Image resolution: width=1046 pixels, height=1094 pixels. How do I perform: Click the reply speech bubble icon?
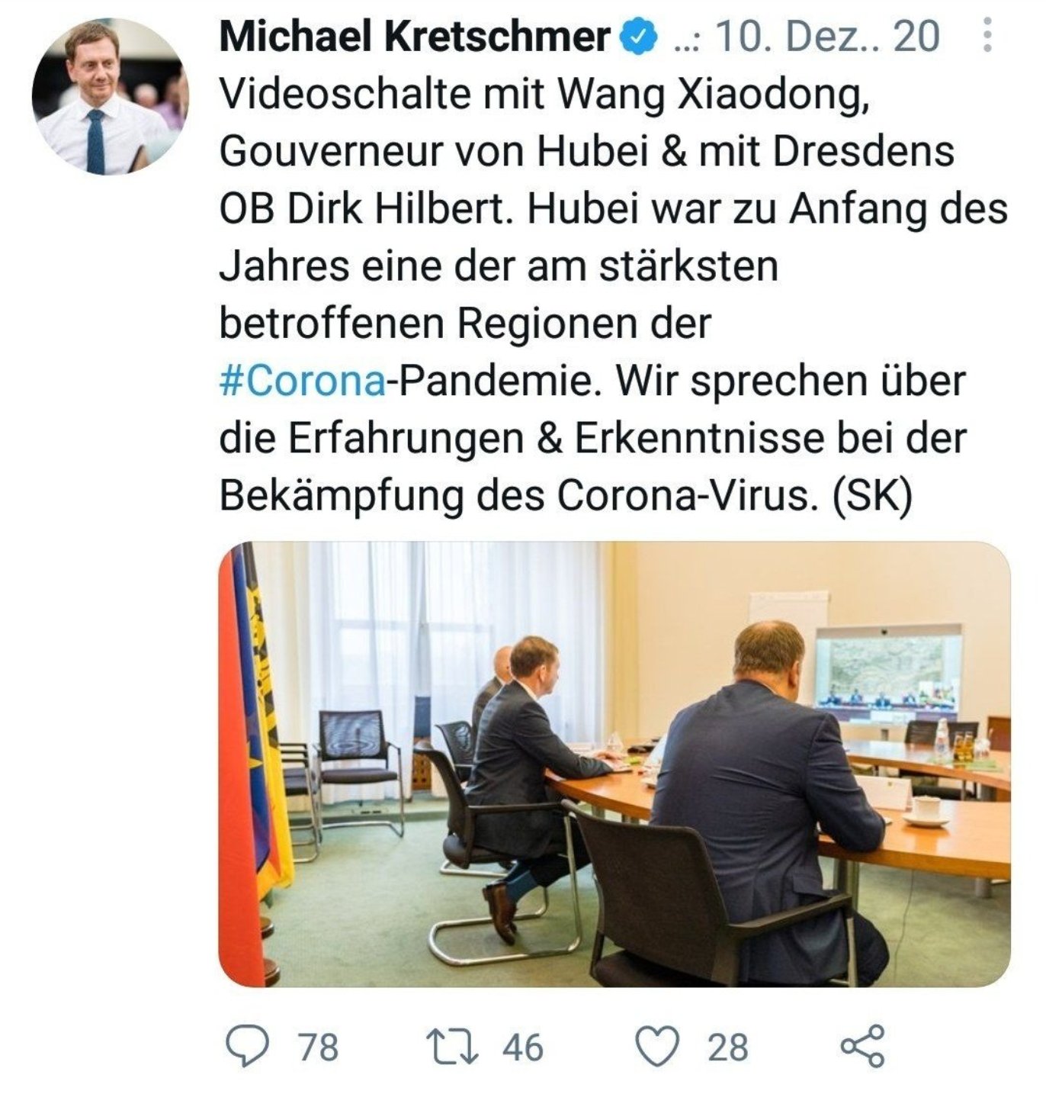point(249,1046)
